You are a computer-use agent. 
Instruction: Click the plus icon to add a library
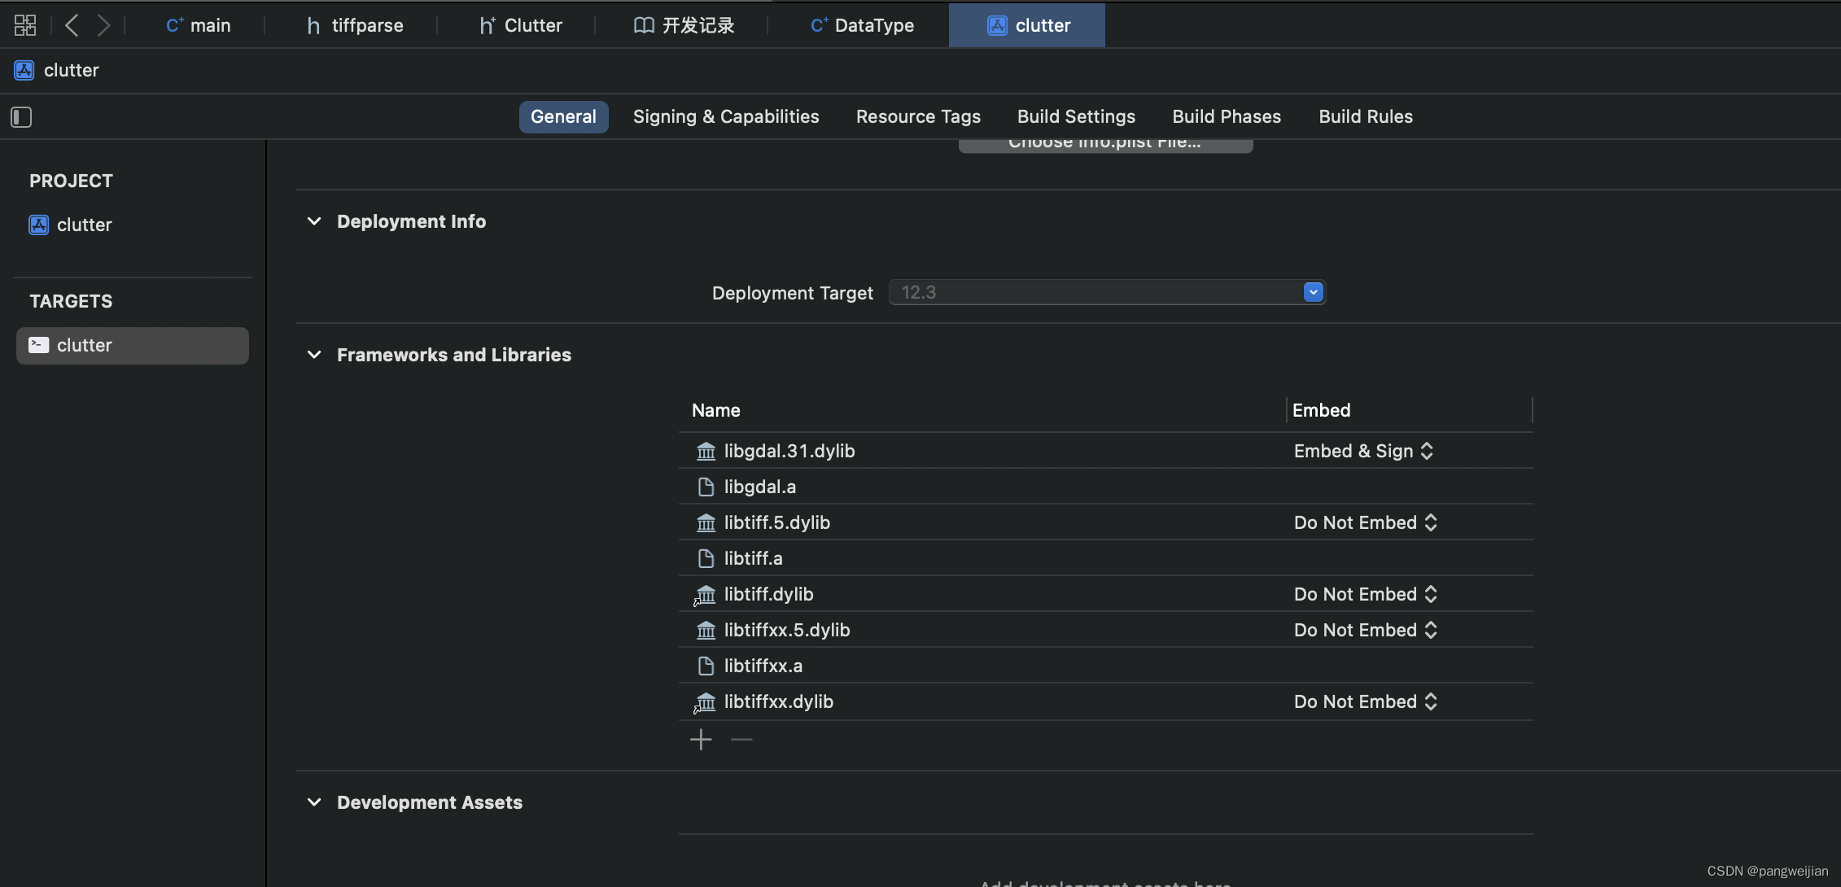coord(701,740)
